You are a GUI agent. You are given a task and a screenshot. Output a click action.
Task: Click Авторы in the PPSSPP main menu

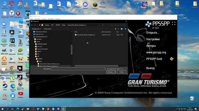click(151, 46)
